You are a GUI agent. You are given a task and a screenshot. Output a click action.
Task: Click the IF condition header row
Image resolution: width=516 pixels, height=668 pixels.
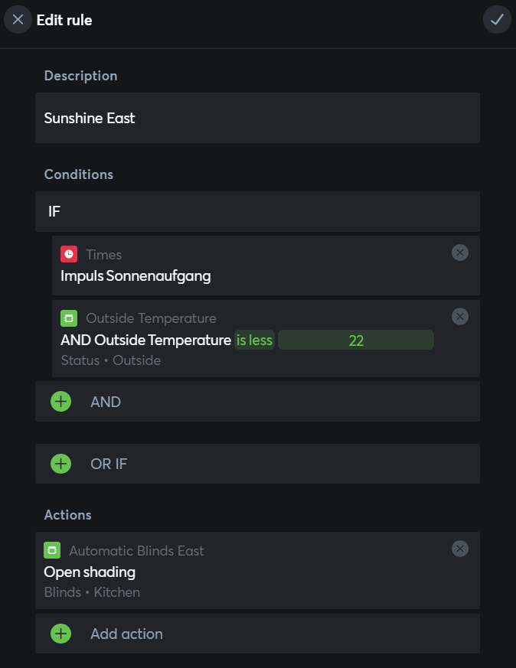(x=257, y=211)
